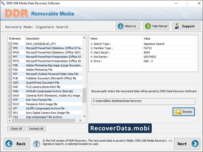Click the Browse folder magnifier icon
This screenshot has height=152, width=203.
(x=178, y=112)
